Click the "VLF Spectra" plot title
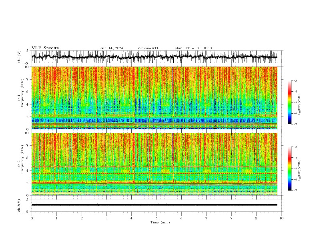Viewport: 317px width, 245px height. (x=45, y=48)
